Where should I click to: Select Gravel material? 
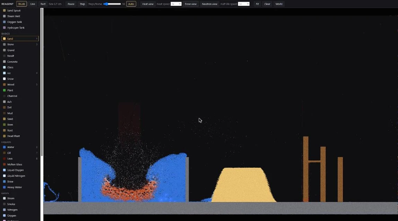20,50
